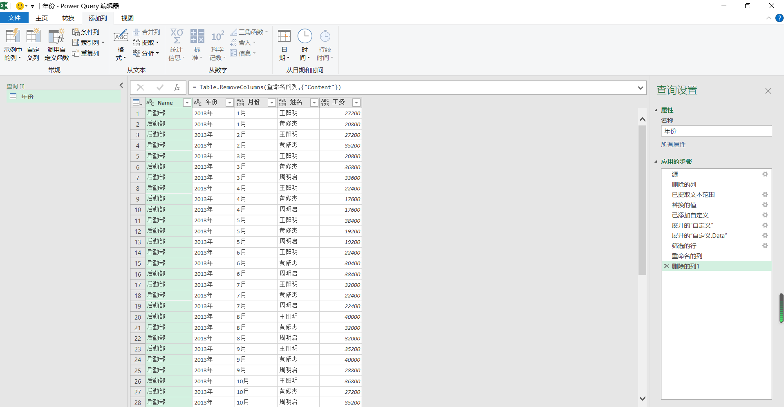Image resolution: width=784 pixels, height=407 pixels.
Task: Click the settings gear beside 筛选的行 step
Action: [x=765, y=246]
